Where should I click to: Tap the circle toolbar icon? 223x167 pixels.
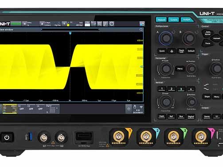pos(112,23)
